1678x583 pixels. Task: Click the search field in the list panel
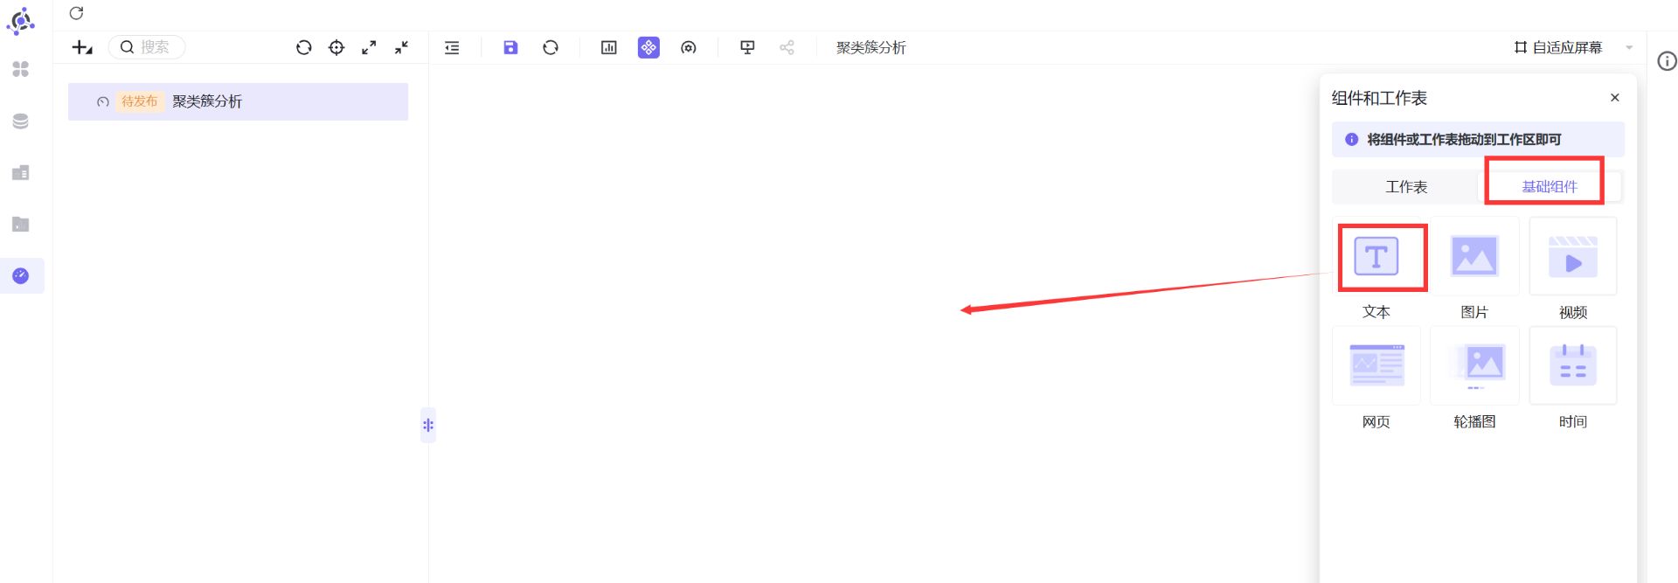(x=147, y=47)
